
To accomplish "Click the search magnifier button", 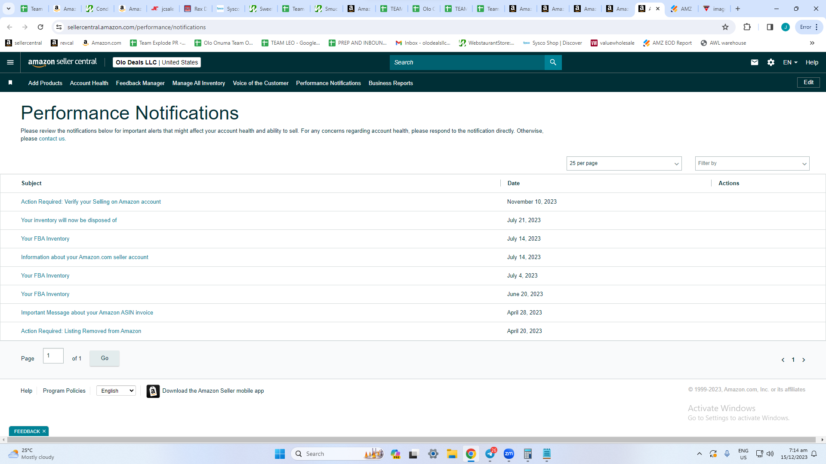I will (553, 62).
